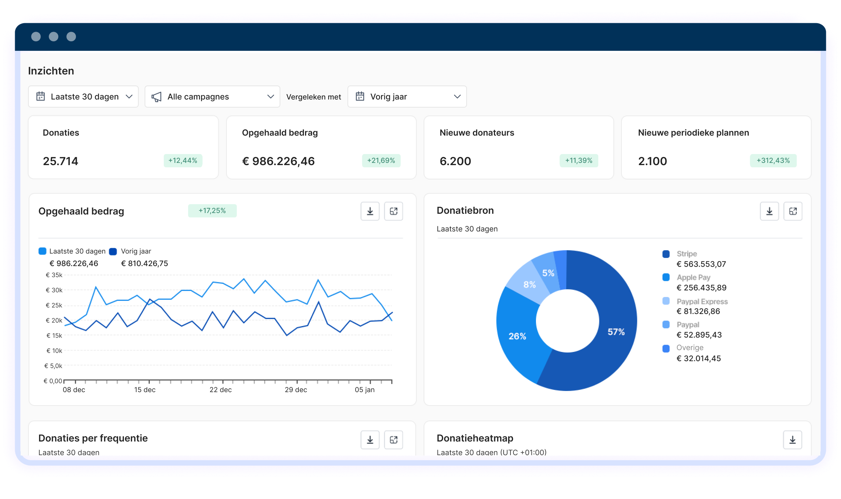Click the Nieuwe periodieke plannen value 2.100
Screen dimensions: 841x499
653,161
